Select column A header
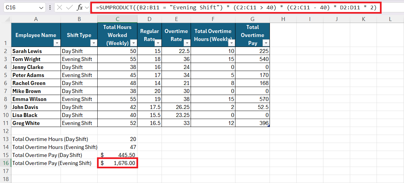404x183 pixels. click(x=36, y=19)
